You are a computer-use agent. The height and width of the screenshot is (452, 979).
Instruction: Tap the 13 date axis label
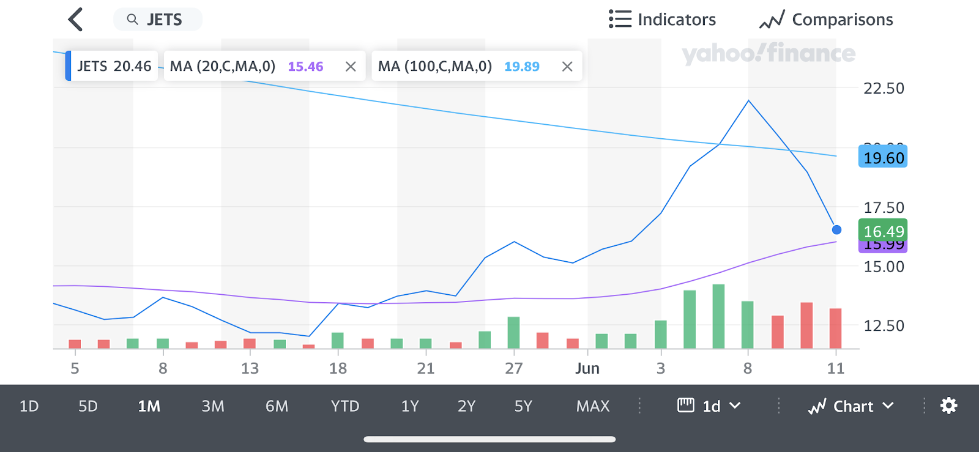pyautogui.click(x=250, y=368)
